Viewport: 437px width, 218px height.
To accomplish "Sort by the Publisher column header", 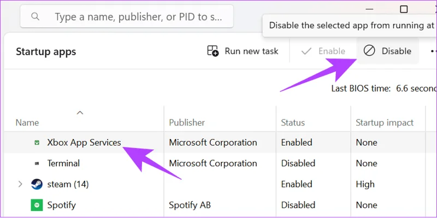I will (187, 123).
